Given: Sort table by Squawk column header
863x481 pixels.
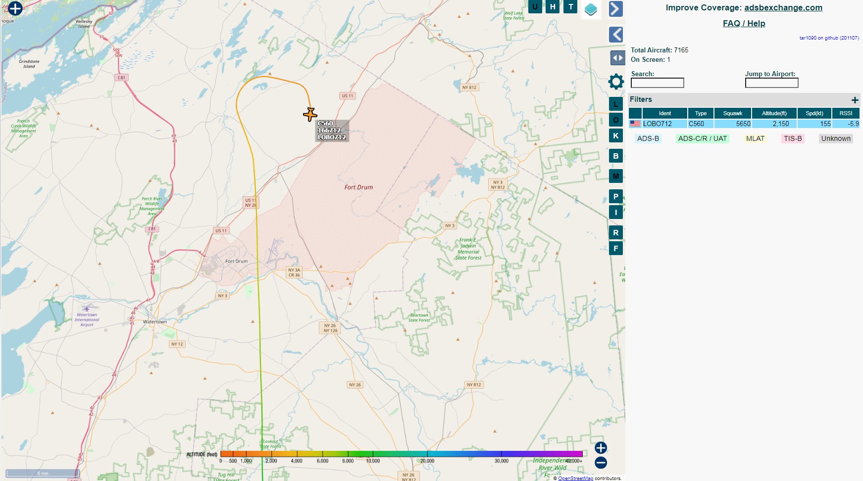Looking at the screenshot, I should (733, 113).
